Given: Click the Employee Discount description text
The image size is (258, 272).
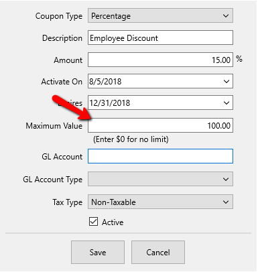Looking at the screenshot, I should [124, 38].
